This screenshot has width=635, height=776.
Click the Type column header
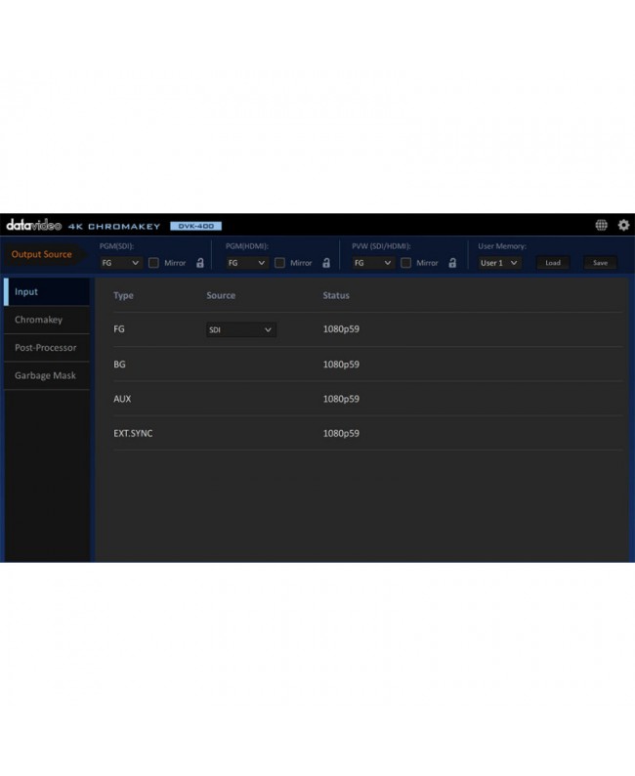tap(124, 295)
